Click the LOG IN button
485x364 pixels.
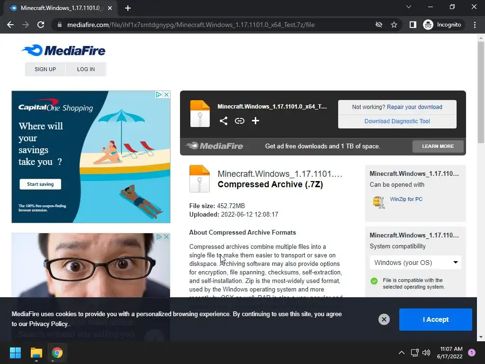pos(86,69)
